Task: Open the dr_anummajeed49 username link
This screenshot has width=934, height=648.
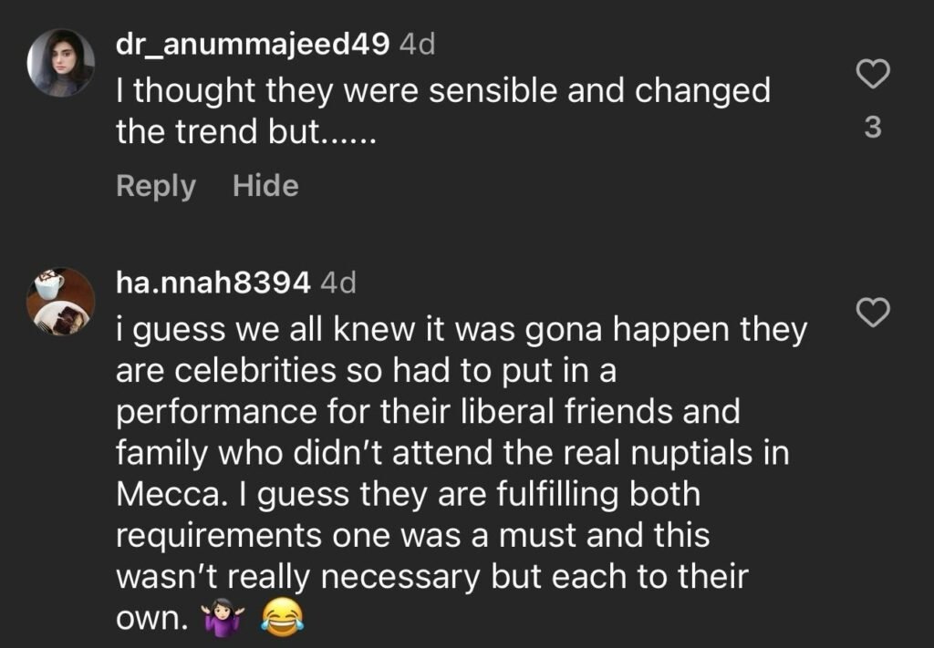Action: [x=254, y=46]
